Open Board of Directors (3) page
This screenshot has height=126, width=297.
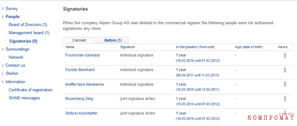(x=28, y=25)
